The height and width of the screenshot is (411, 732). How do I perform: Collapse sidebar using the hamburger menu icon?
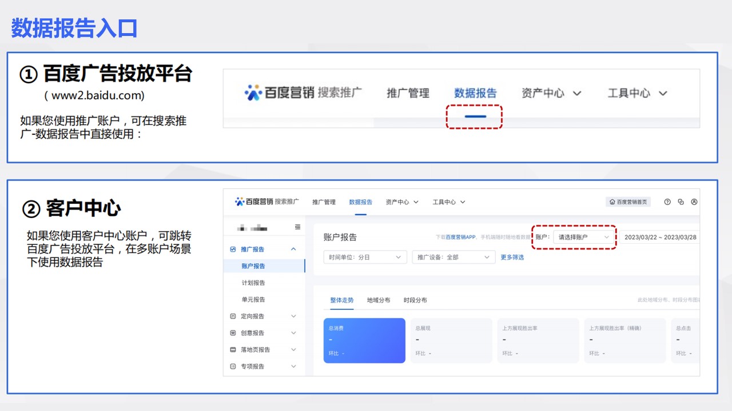297,227
